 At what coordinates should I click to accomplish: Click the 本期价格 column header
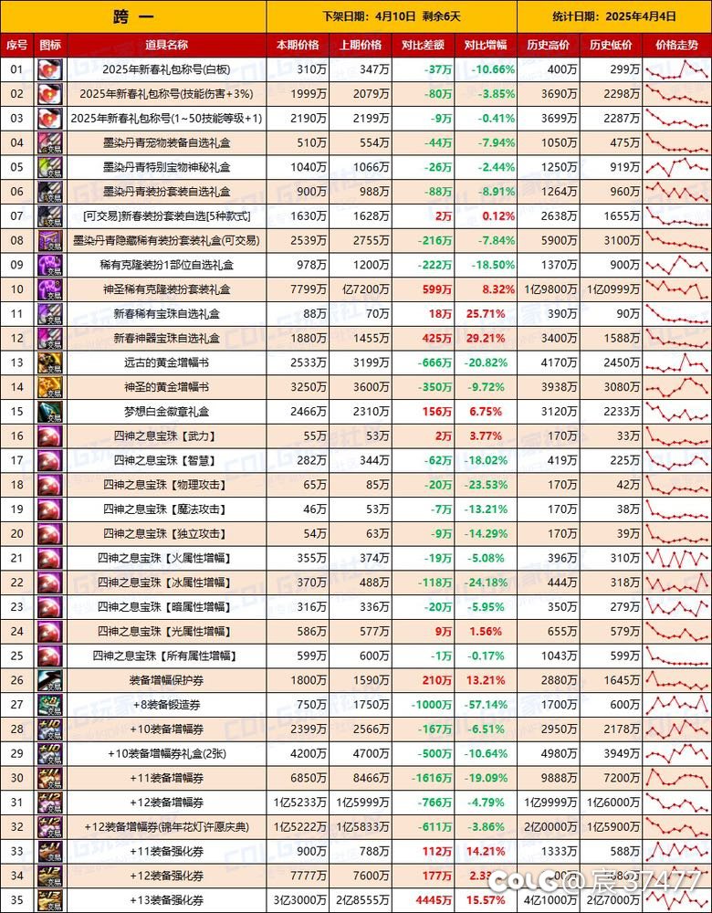tap(298, 46)
